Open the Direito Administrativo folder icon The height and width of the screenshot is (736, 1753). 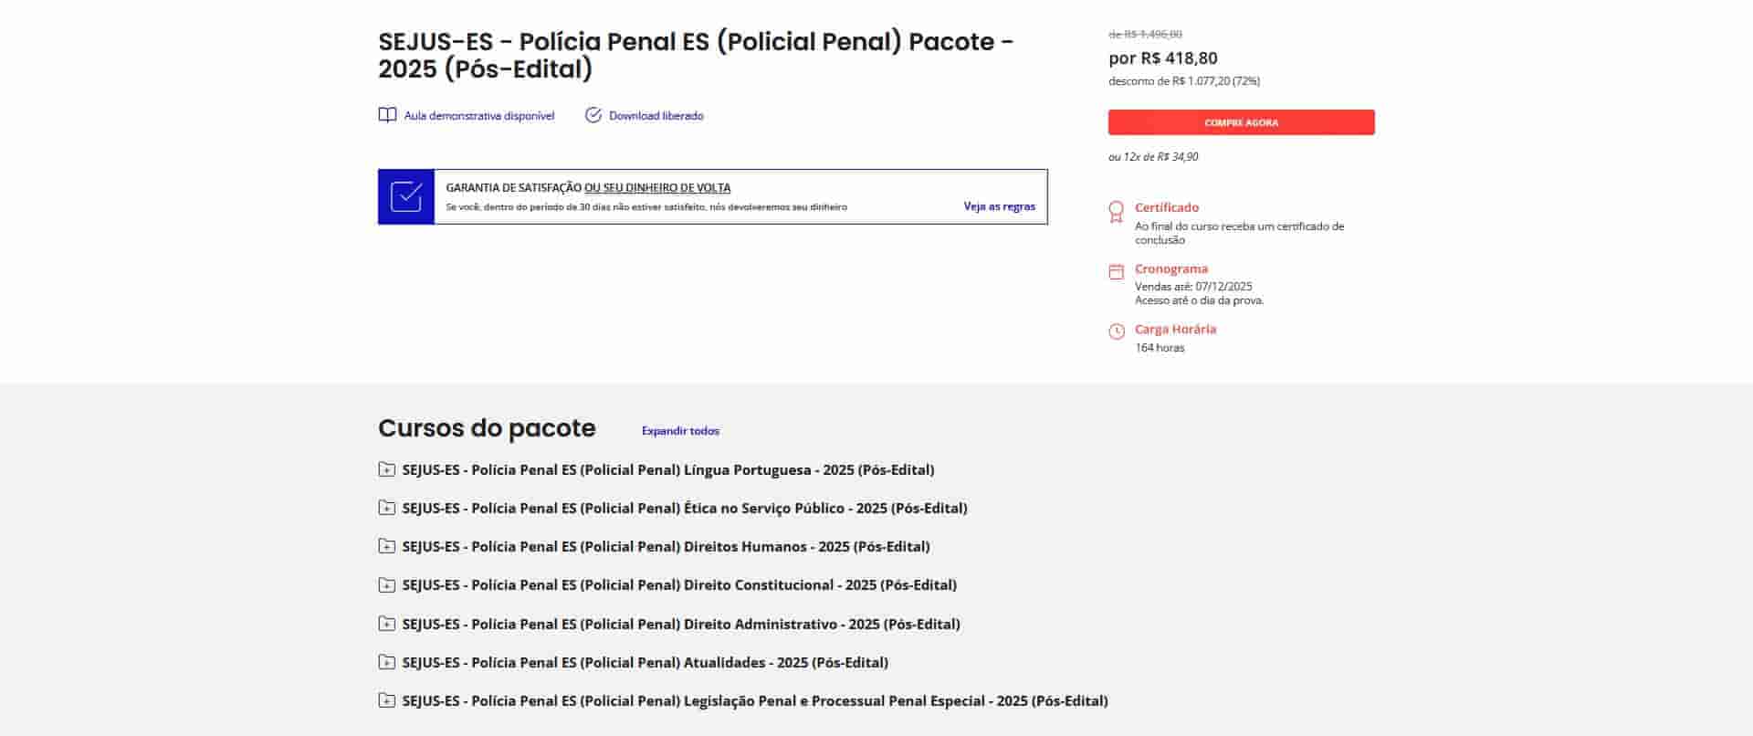click(x=387, y=624)
